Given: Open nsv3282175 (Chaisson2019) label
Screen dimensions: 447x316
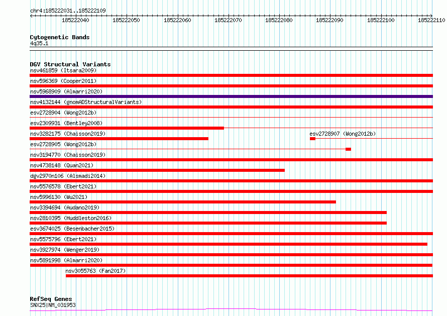Looking at the screenshot, I should [68, 134].
